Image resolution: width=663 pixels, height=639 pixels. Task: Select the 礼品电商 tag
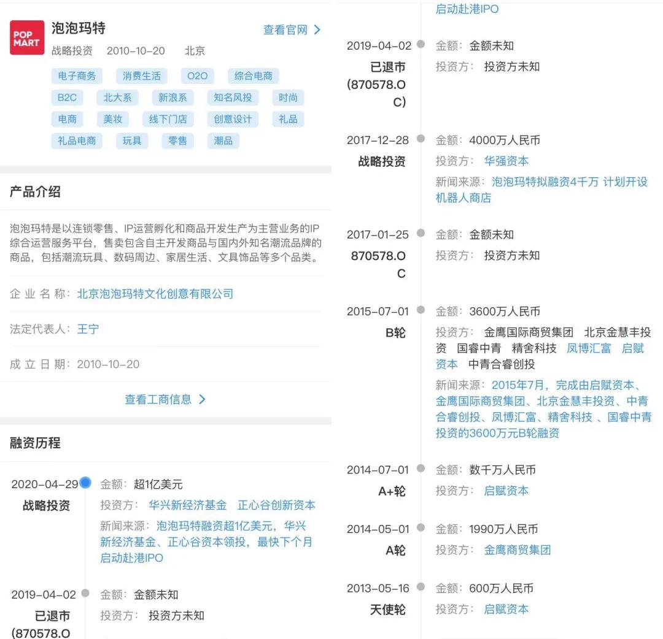tap(77, 140)
